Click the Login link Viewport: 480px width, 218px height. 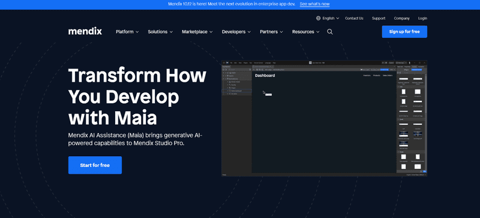pos(422,19)
